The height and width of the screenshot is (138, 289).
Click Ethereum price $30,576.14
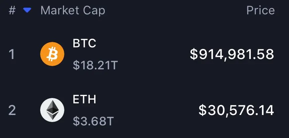click(236, 111)
